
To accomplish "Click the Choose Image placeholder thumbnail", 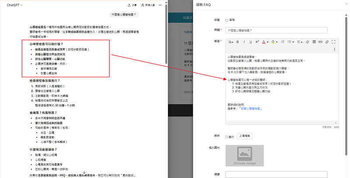I will click(245, 156).
